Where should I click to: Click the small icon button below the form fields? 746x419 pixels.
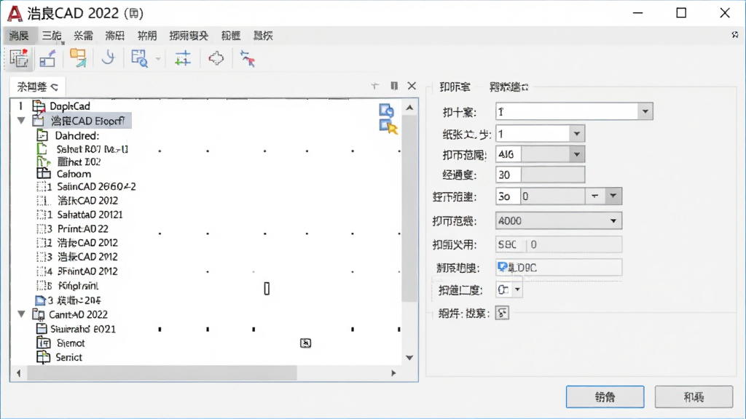(x=502, y=313)
